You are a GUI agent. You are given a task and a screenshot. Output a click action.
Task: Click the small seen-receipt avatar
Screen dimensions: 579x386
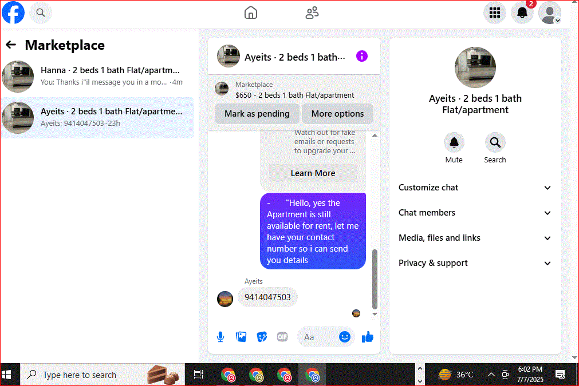(356, 313)
